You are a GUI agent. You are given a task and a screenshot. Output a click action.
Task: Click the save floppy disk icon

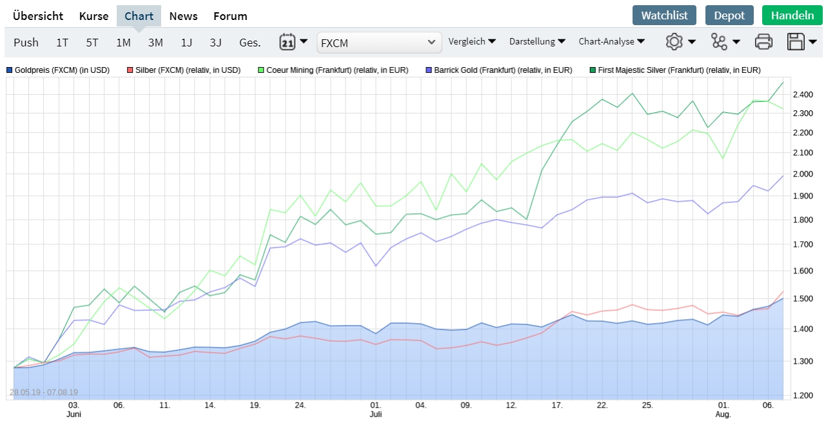pyautogui.click(x=796, y=43)
